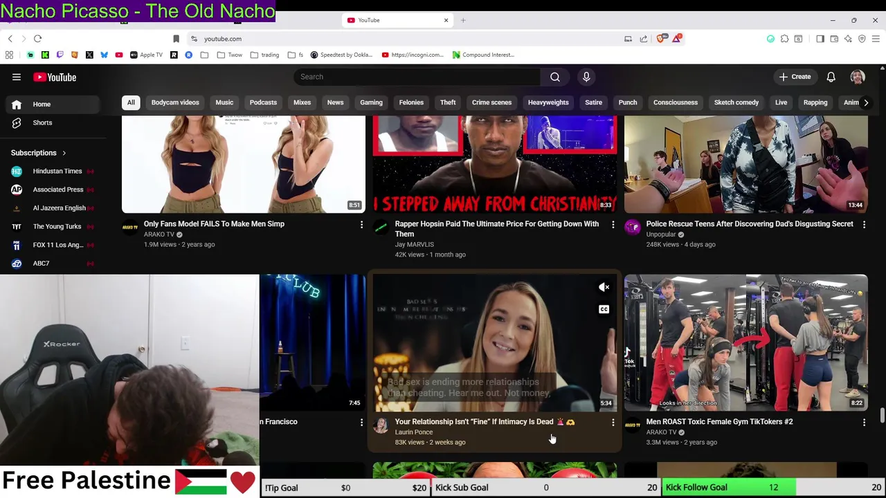
Task: Open Associated Press subscription
Action: tap(52, 190)
